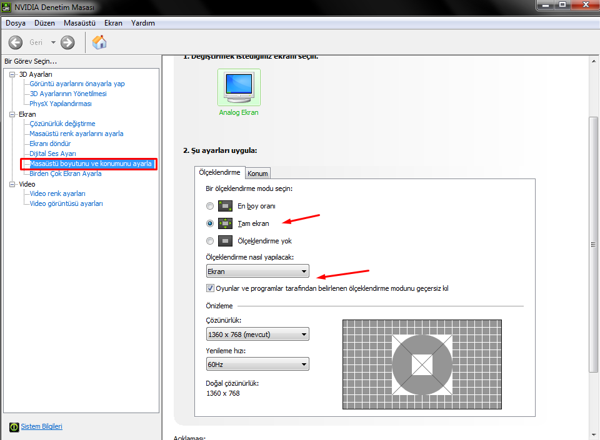
Task: Open Masaüstü renk ayarlarını ayarla
Action: (x=76, y=134)
